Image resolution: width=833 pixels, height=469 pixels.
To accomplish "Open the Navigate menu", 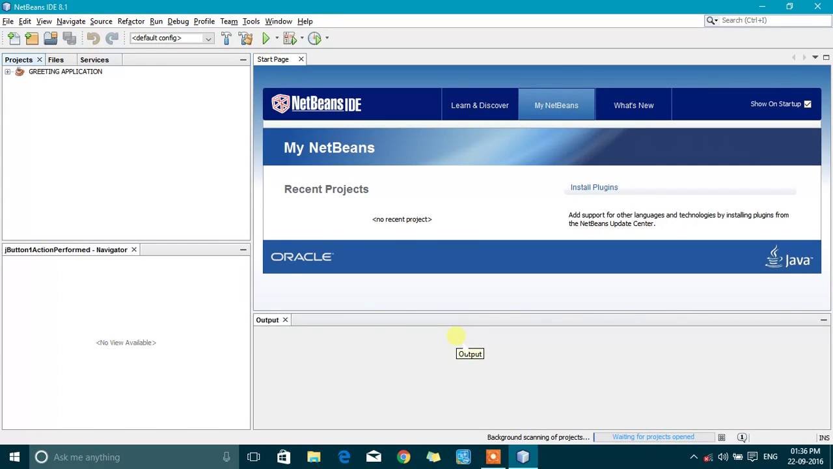I will 71,21.
